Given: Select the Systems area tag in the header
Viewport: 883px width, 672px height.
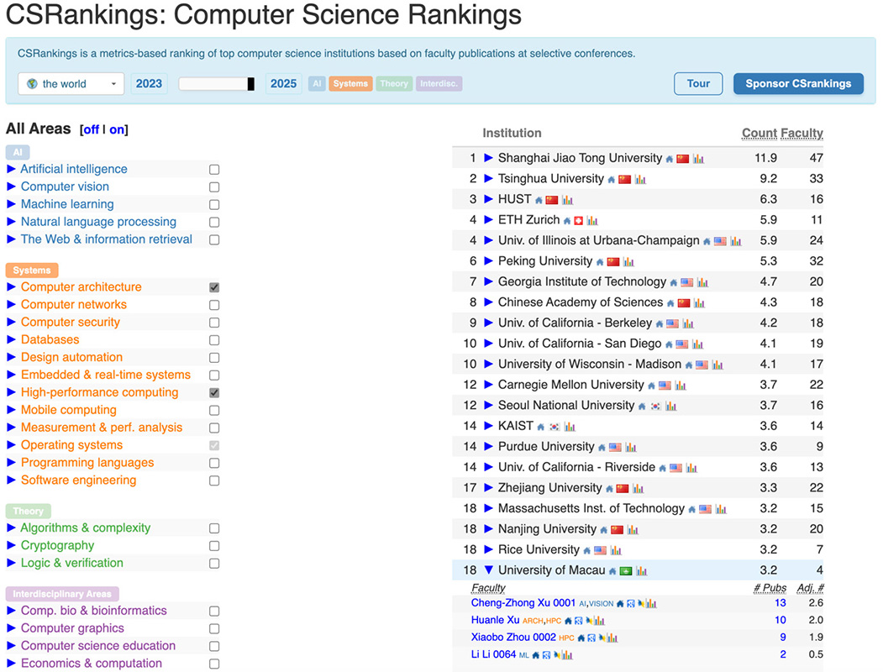Looking at the screenshot, I should tap(350, 84).
